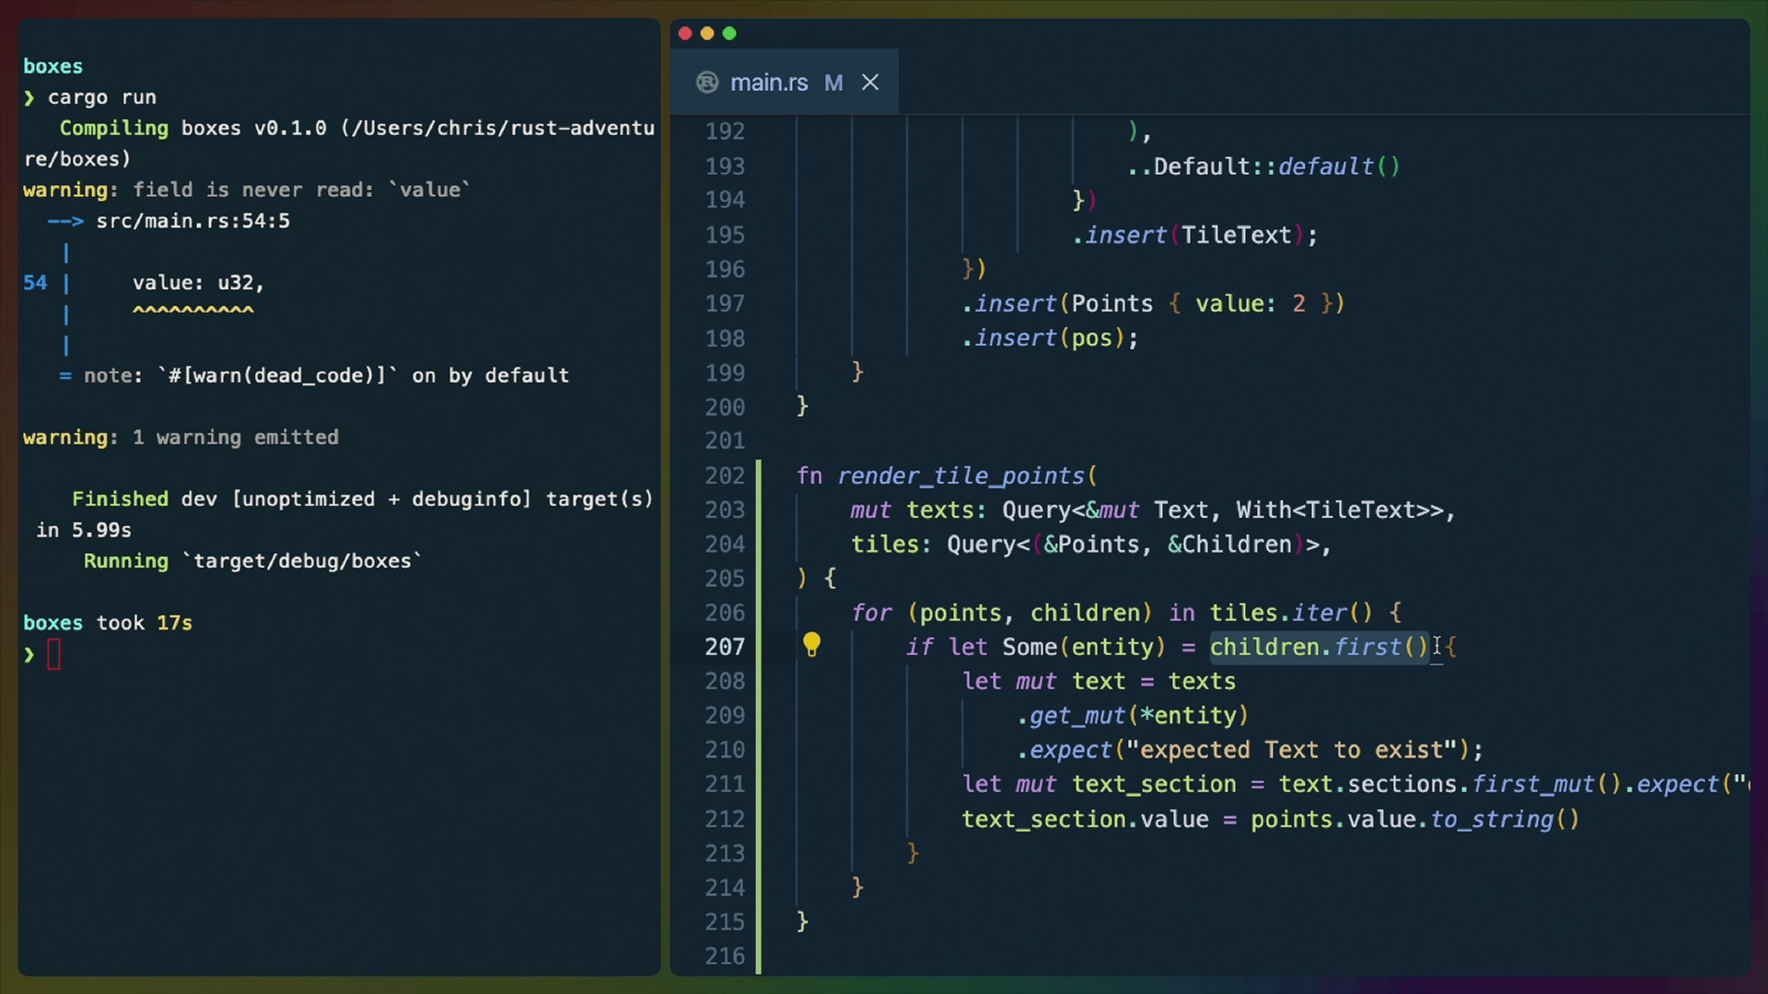Click the TileText identifier on line 195

(1236, 236)
